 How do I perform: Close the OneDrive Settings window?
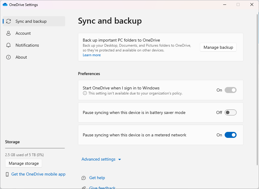(252, 4)
